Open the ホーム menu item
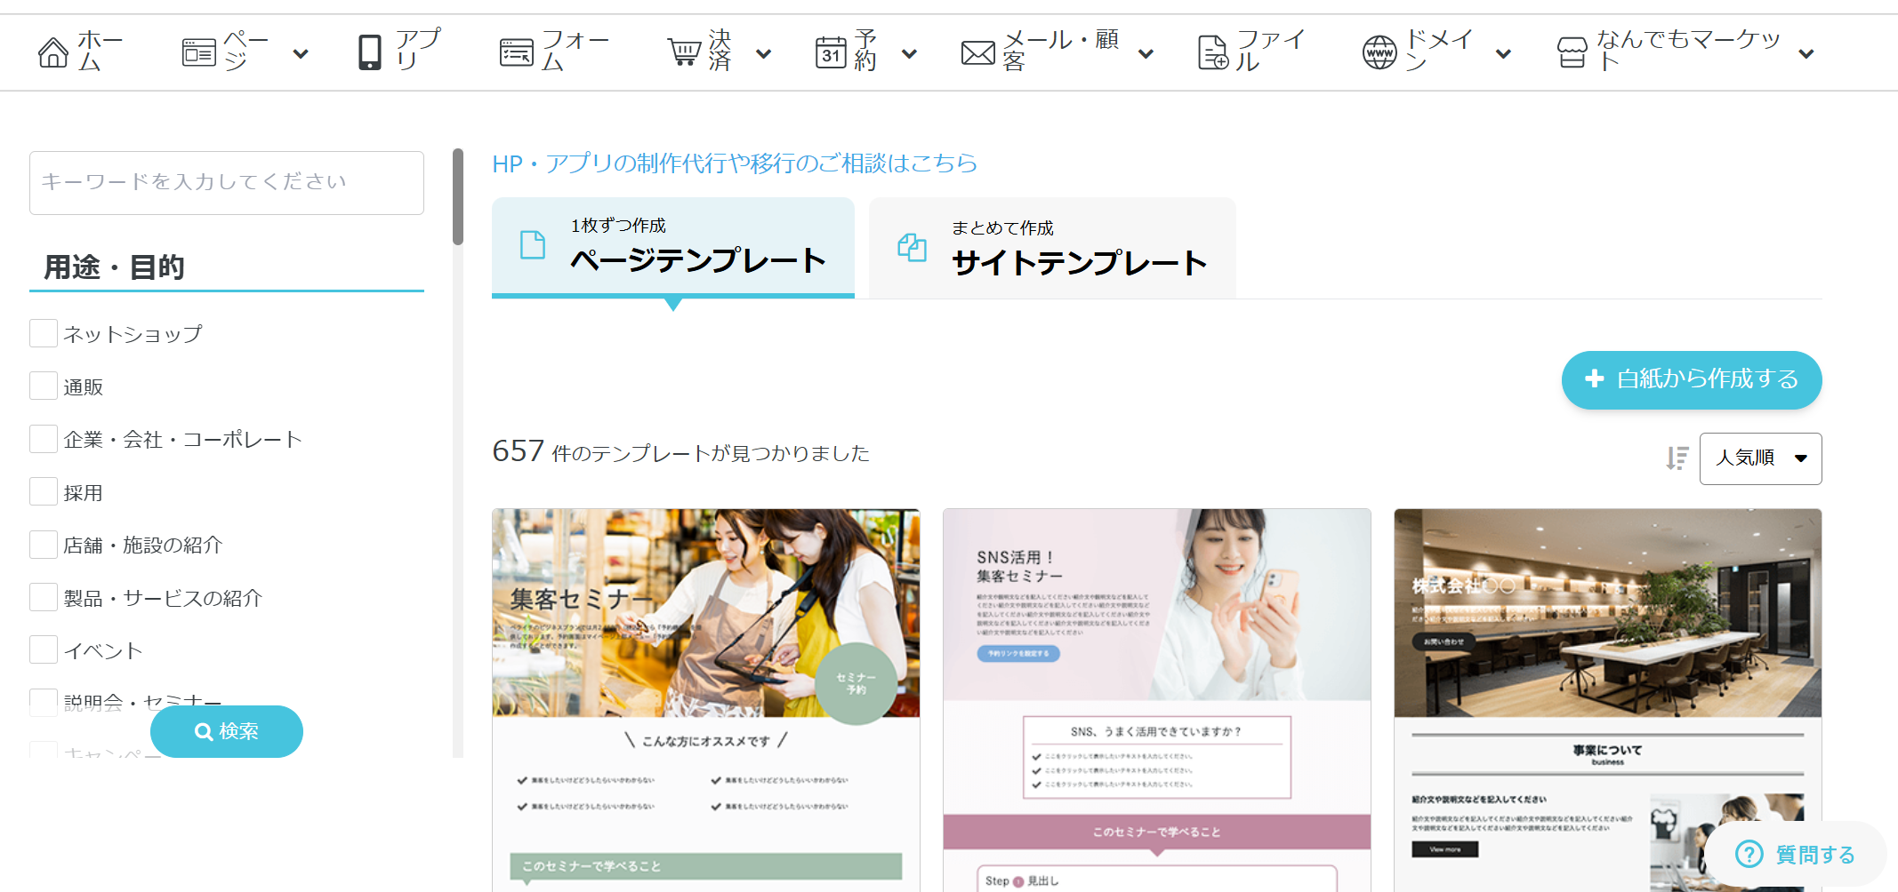 coord(81,52)
